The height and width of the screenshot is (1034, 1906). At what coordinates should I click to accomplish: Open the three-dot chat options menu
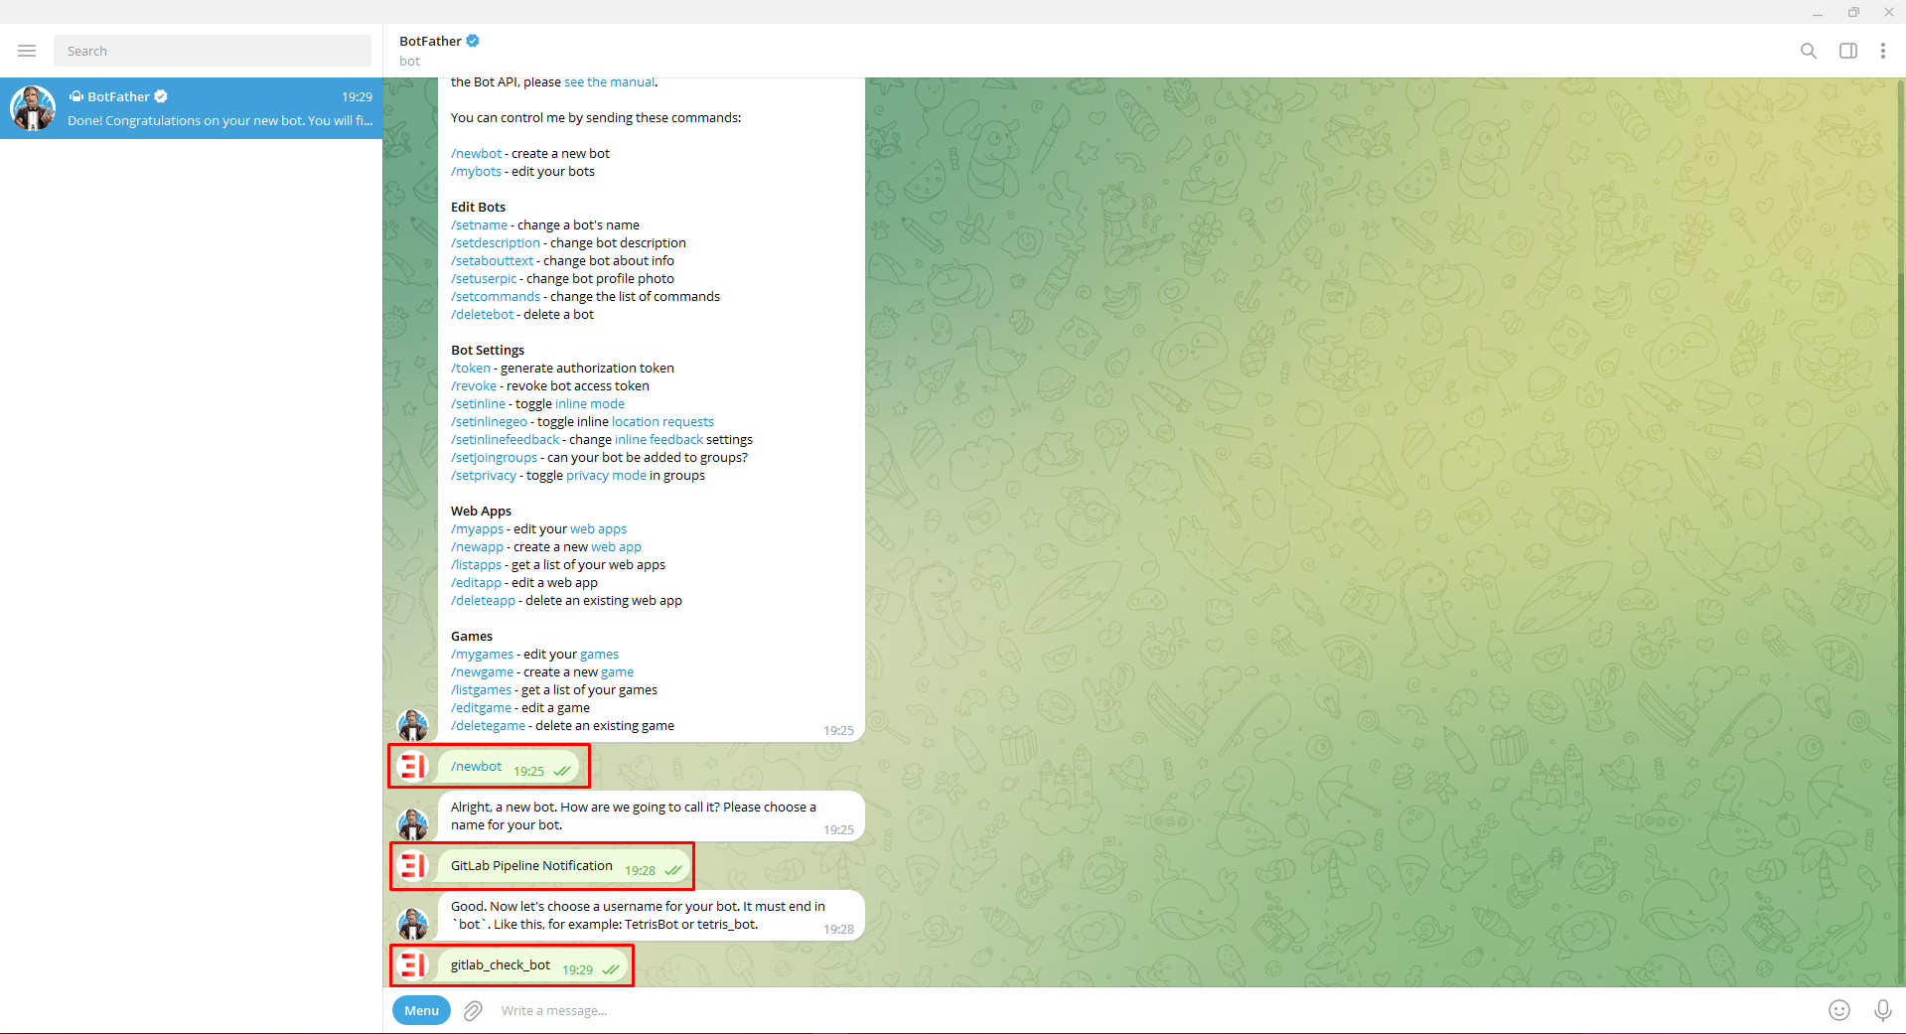pos(1882,51)
